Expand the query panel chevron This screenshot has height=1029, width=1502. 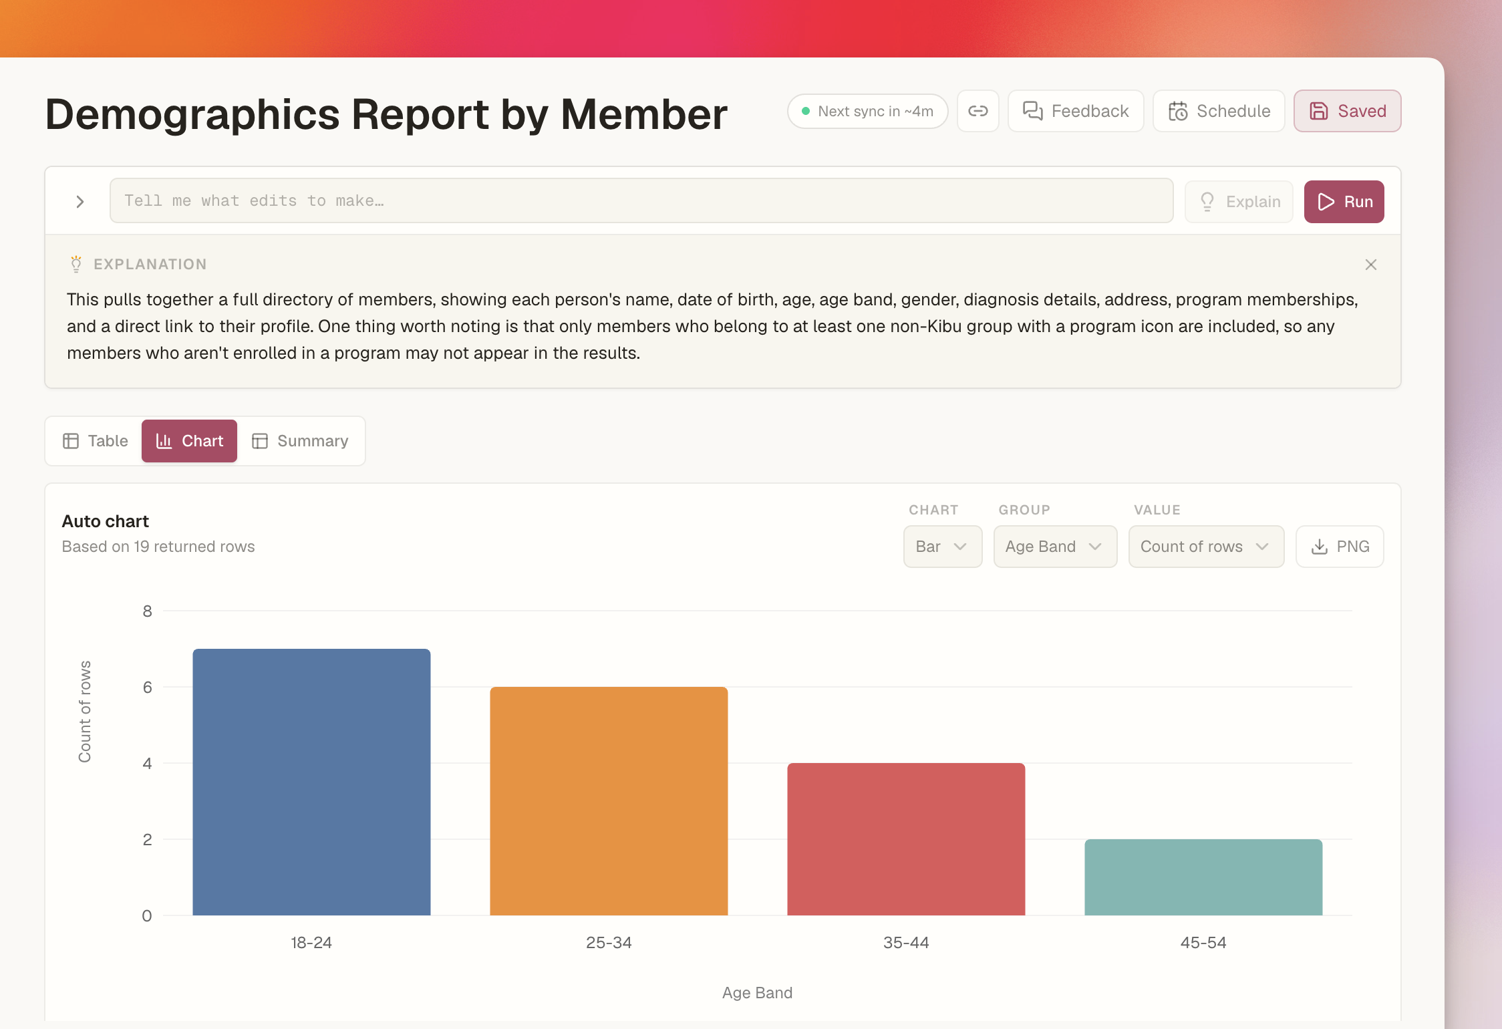[80, 201]
